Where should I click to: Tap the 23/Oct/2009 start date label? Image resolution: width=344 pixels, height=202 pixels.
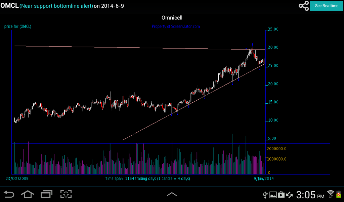point(17,178)
